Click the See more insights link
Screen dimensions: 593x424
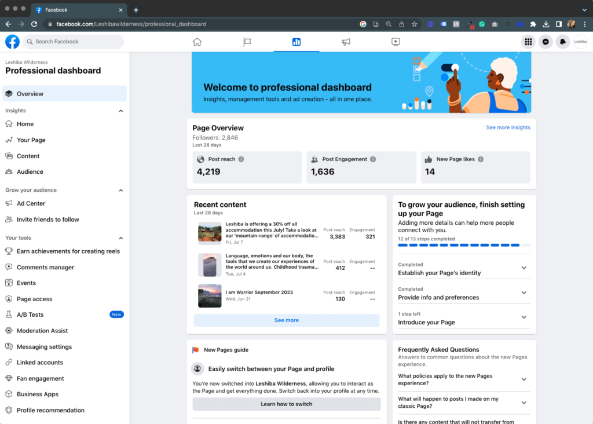click(508, 127)
